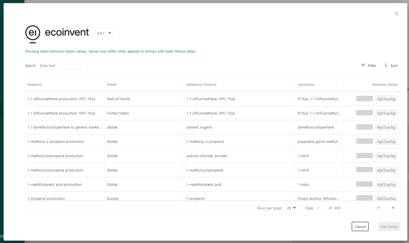
Task: Jump to the last page
Action: (x=393, y=208)
